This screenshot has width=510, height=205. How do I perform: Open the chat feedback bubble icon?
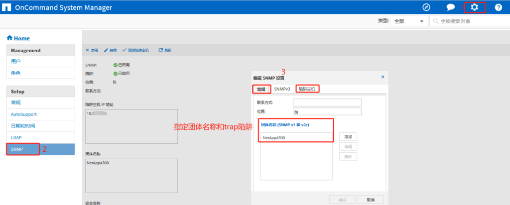click(450, 7)
